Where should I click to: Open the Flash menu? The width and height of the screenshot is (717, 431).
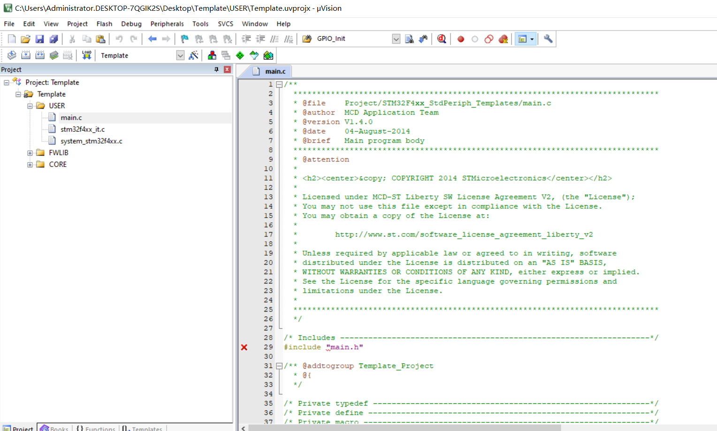[x=104, y=24]
